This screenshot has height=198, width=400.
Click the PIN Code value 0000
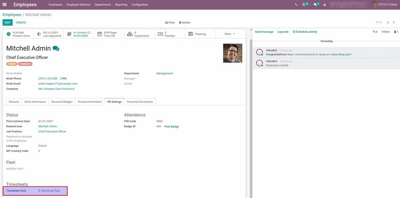coord(159,121)
